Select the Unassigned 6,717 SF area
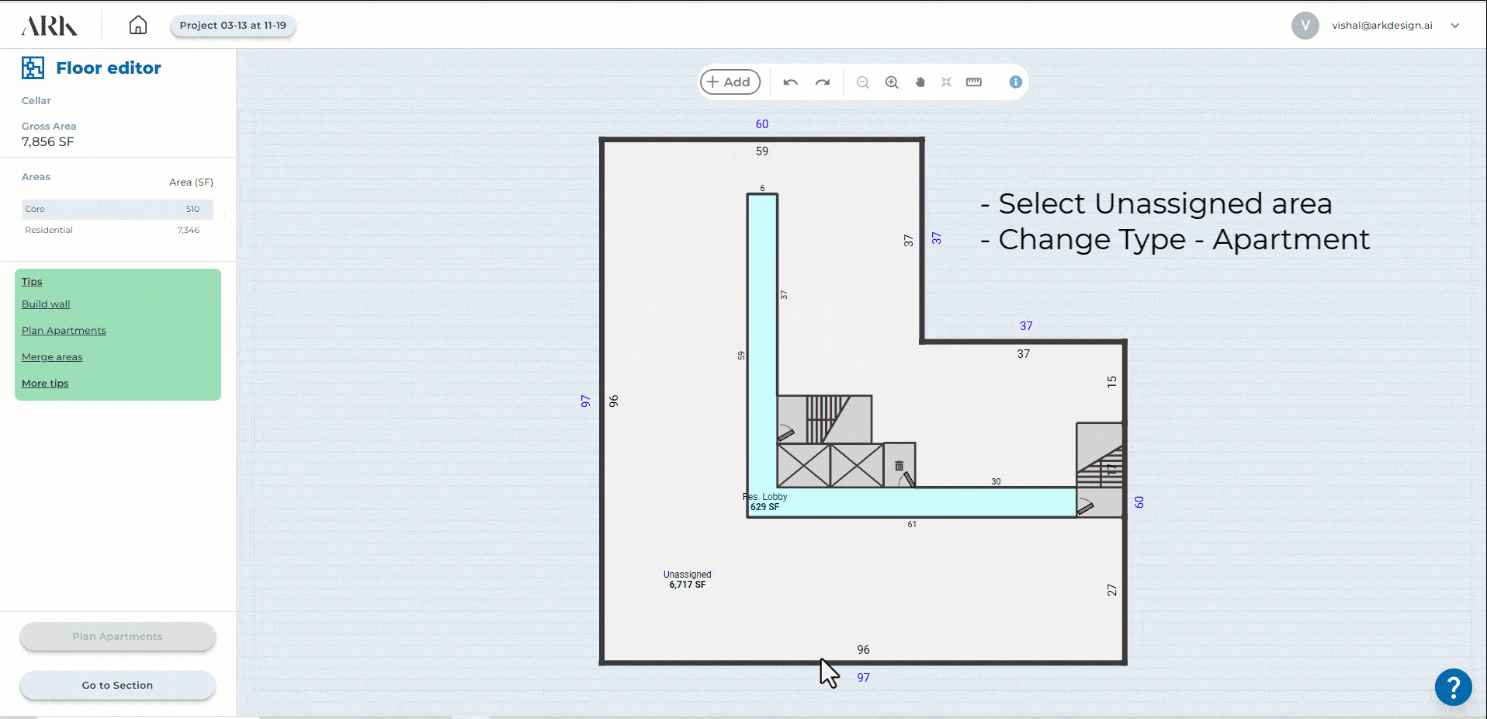The width and height of the screenshot is (1487, 719). click(x=687, y=579)
